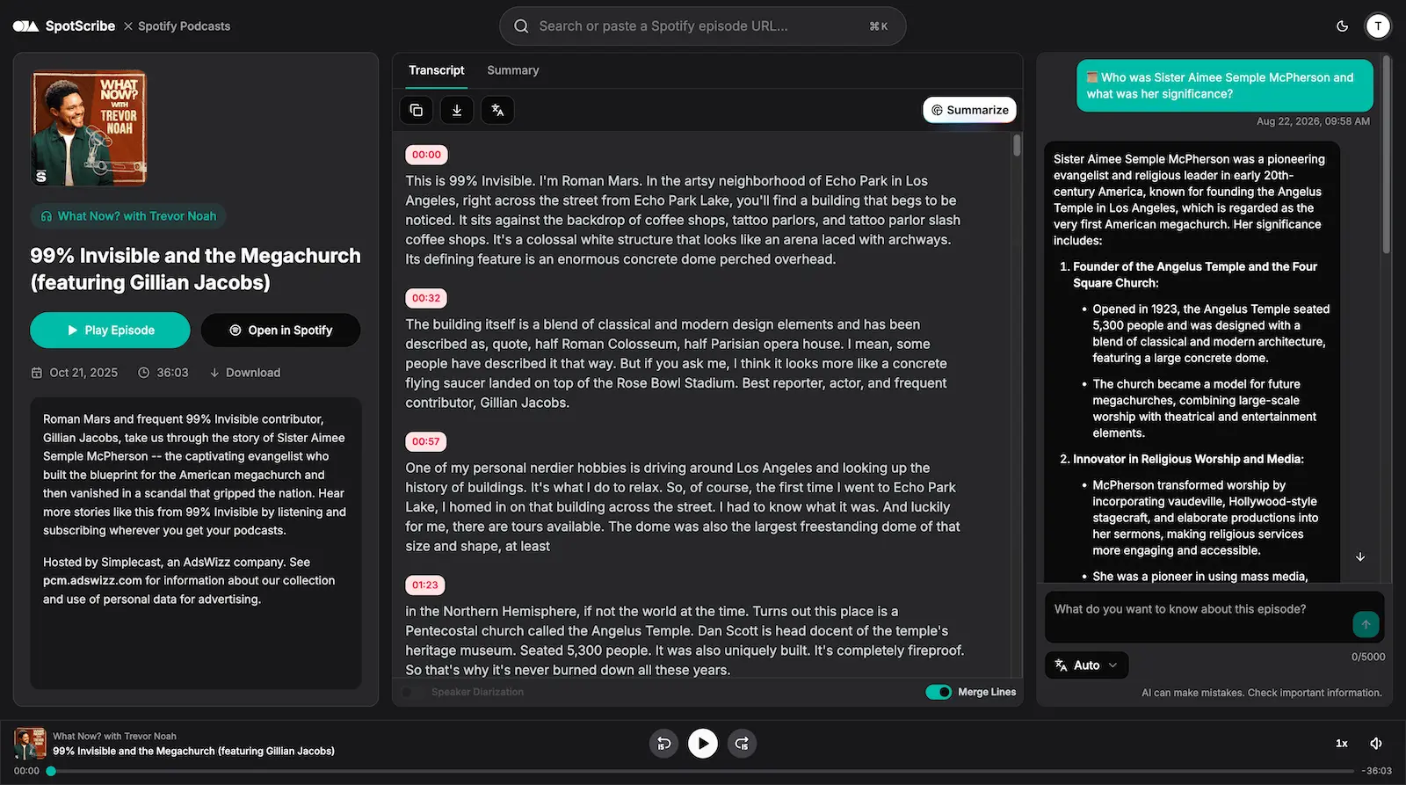Image resolution: width=1406 pixels, height=785 pixels.
Task: Jump to timestamp 00:57
Action: point(425,441)
